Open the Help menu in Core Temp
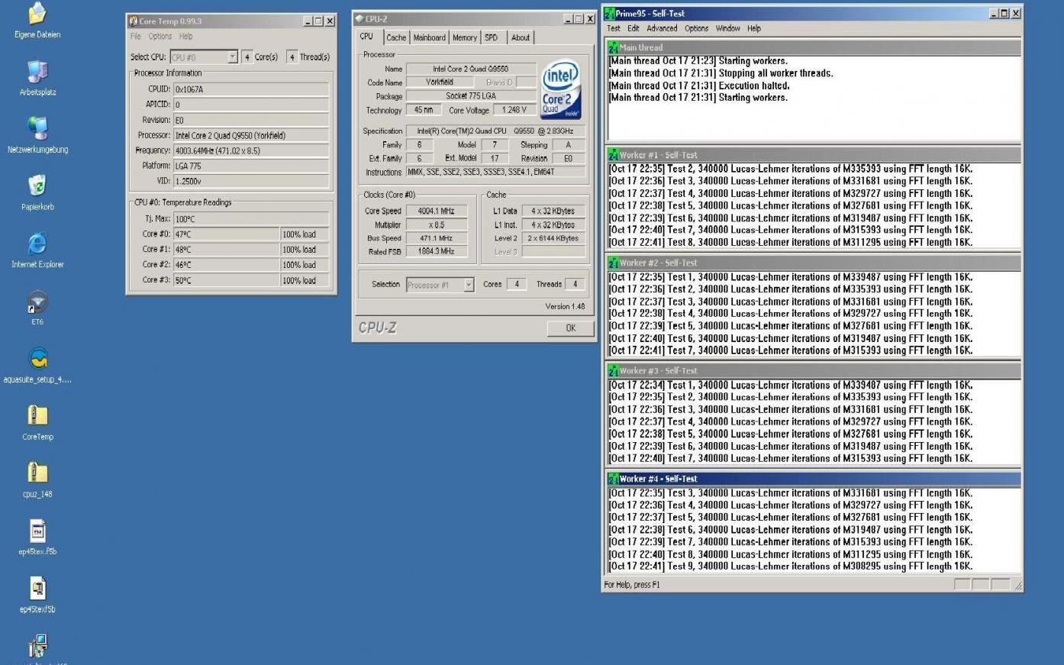This screenshot has height=665, width=1064. click(185, 37)
